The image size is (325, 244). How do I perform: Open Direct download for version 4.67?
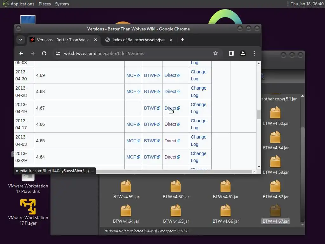pos(172,108)
